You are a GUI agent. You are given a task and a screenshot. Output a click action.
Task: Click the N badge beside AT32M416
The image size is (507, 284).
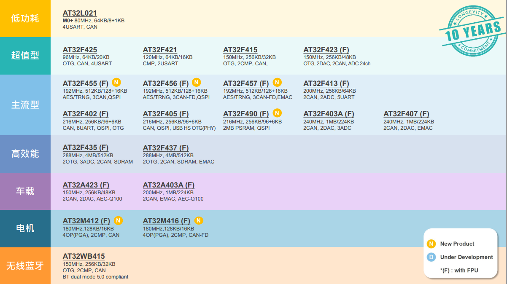tap(199, 220)
